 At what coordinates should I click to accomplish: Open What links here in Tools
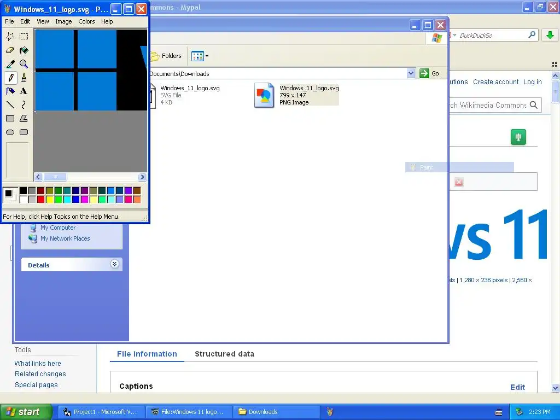pyautogui.click(x=38, y=363)
